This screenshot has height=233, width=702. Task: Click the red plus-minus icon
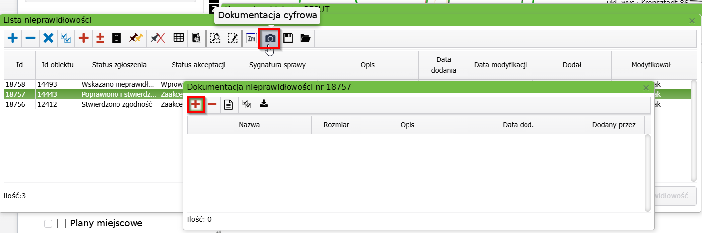[100, 38]
